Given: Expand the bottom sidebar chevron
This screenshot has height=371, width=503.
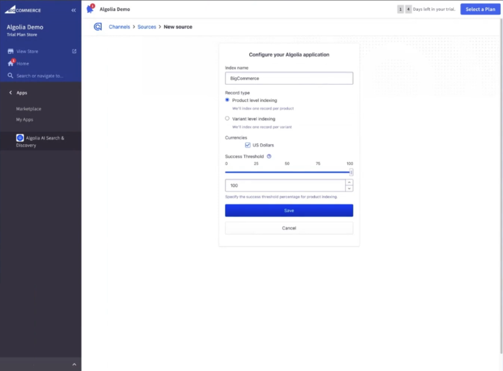Looking at the screenshot, I should tap(74, 364).
